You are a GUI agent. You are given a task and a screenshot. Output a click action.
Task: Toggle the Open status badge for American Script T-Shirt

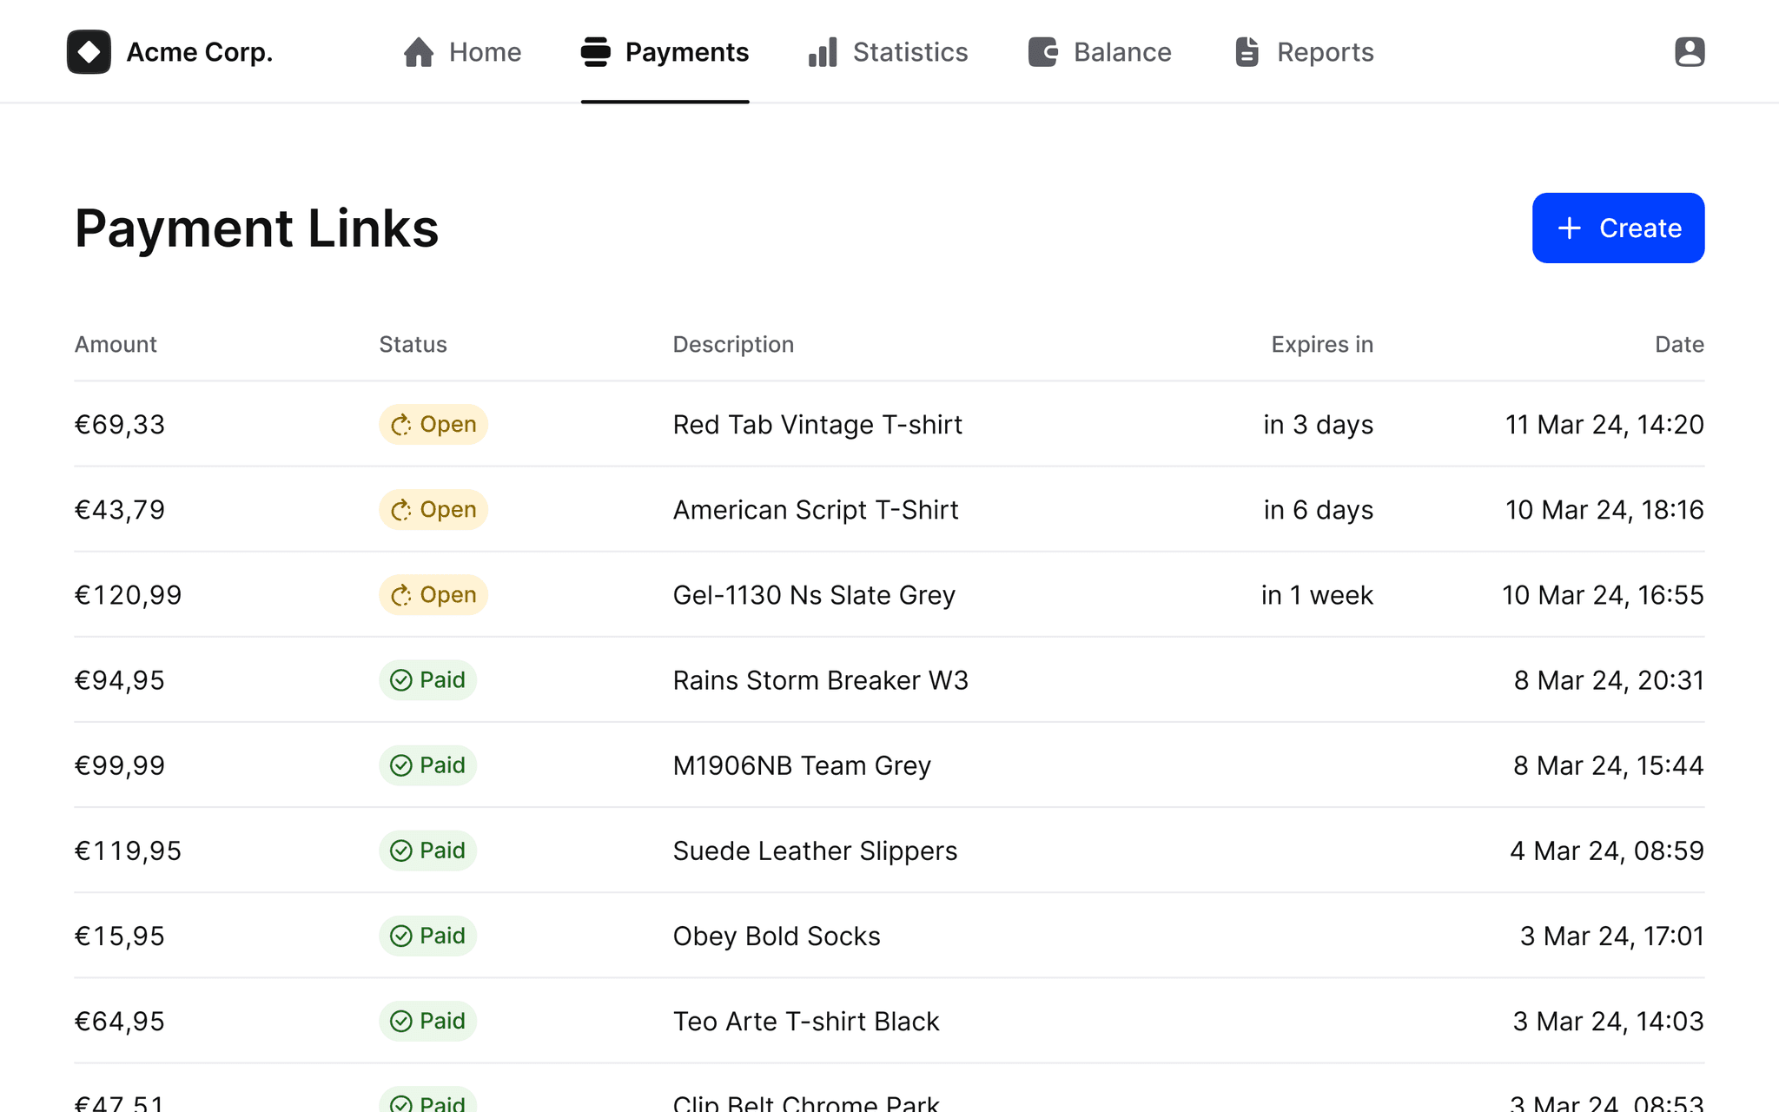433,510
